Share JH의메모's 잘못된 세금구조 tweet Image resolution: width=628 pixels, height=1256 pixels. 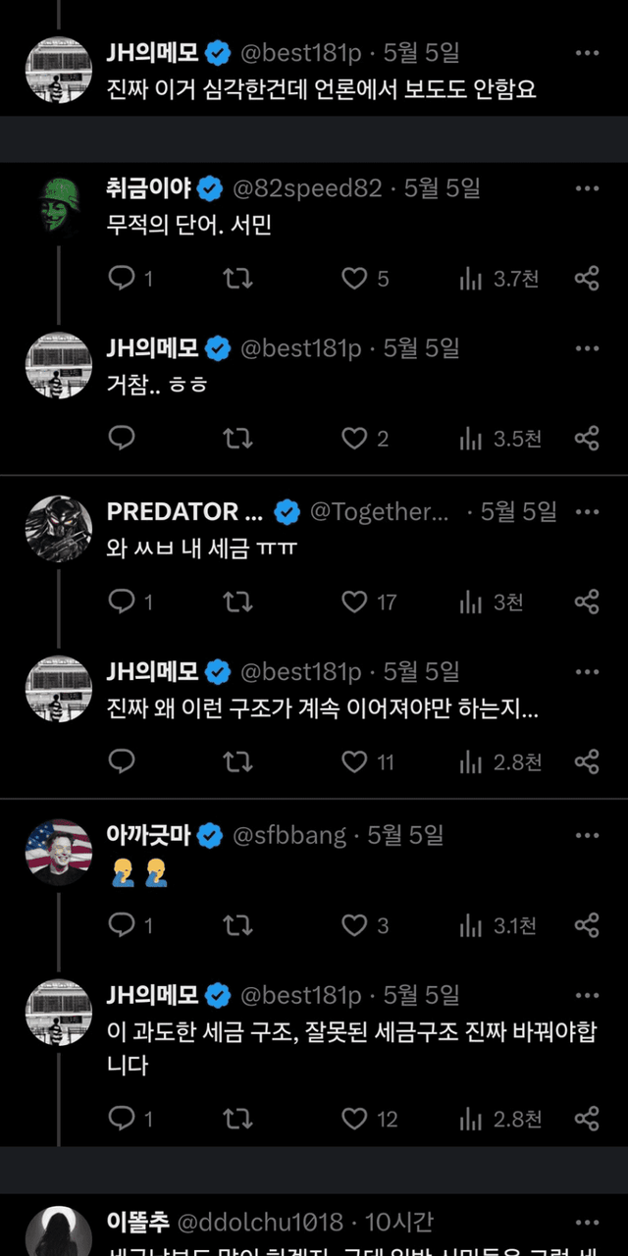587,1118
